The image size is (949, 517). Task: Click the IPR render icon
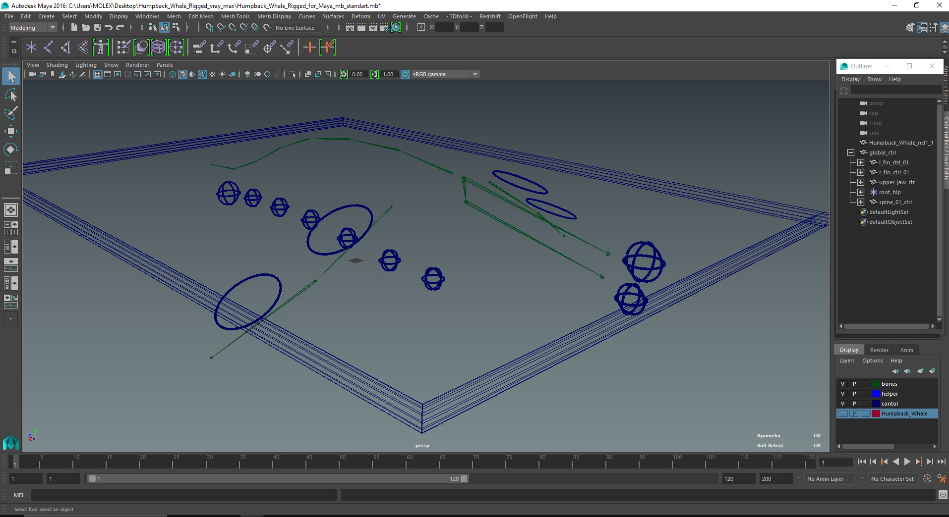pos(373,28)
